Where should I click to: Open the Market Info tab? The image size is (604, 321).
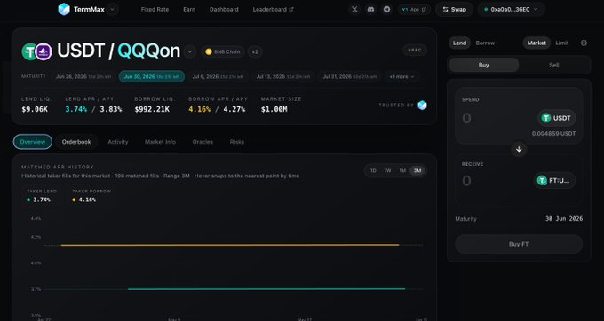coord(160,142)
